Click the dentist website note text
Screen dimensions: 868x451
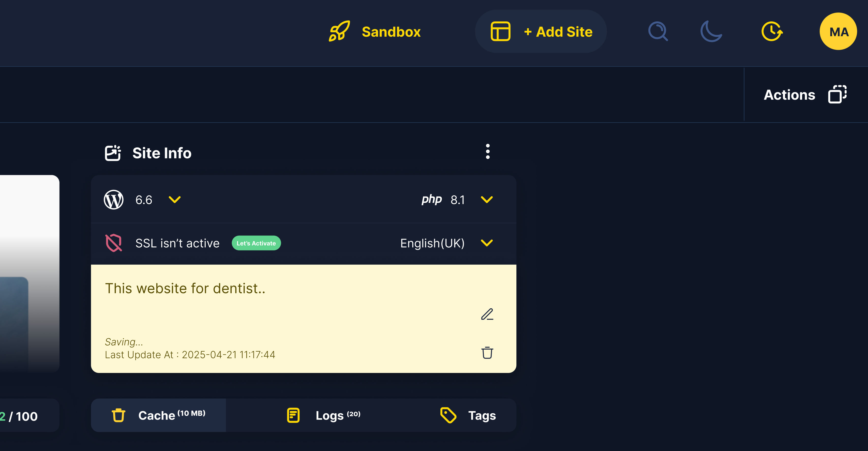pyautogui.click(x=185, y=289)
